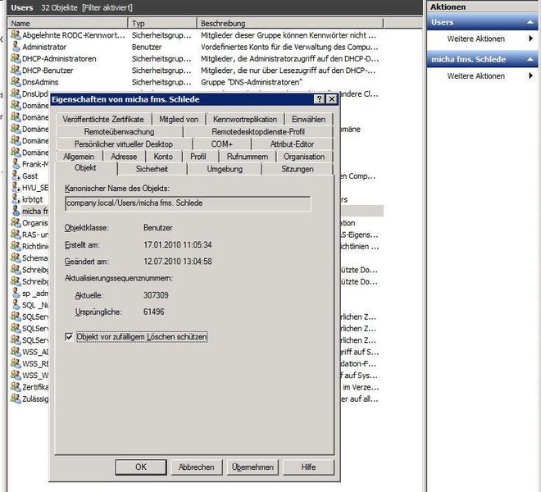Click the 'Vordefiniertes Konto' description text
This screenshot has height=492, width=541.
point(289,47)
